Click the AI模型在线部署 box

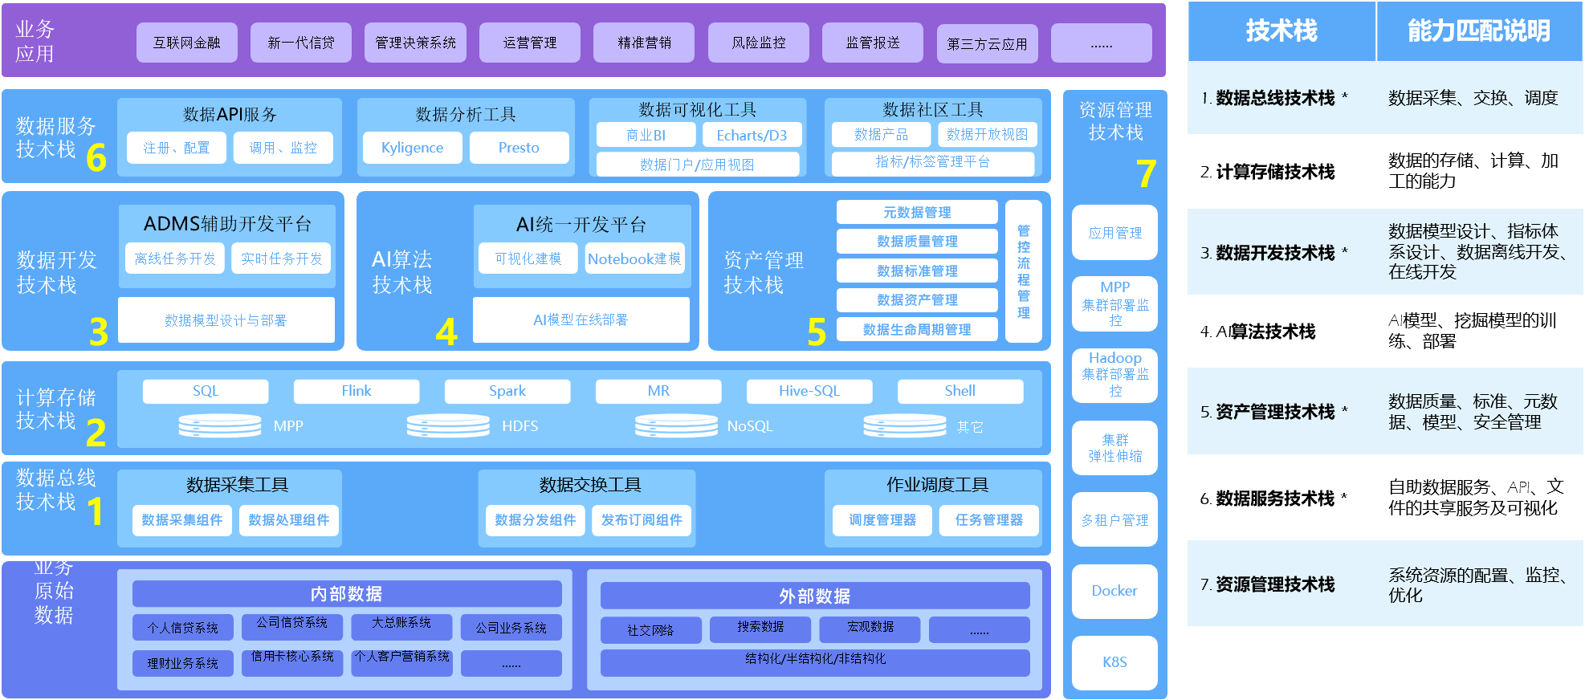581,319
